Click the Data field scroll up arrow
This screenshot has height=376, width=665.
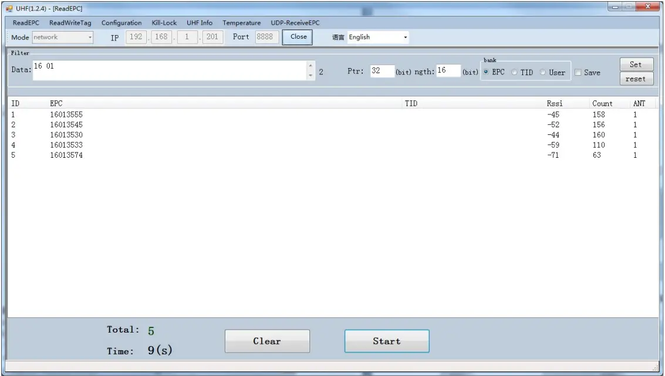[x=311, y=66]
